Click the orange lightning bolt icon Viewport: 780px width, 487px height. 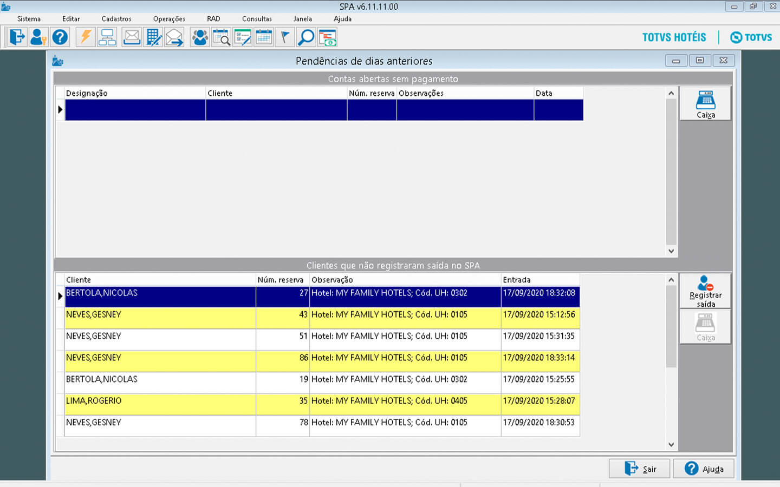click(86, 37)
